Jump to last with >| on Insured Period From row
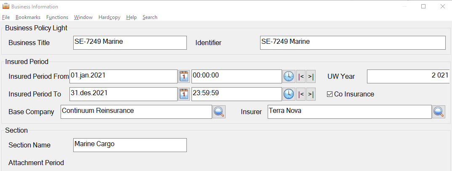 pos(311,76)
